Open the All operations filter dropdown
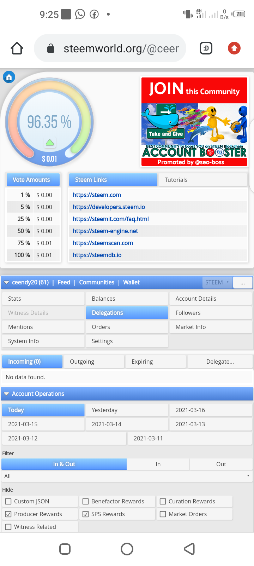 (x=127, y=476)
